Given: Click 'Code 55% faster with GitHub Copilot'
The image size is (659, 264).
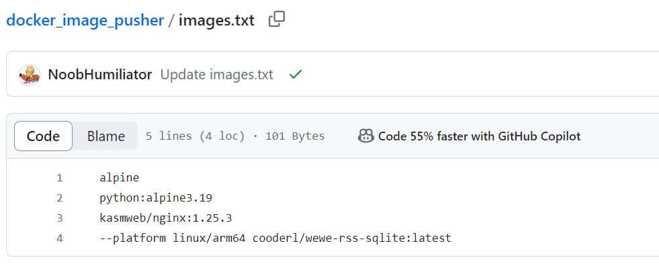Looking at the screenshot, I should 479,136.
